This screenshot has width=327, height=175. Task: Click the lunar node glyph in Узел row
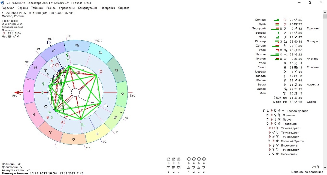285,63
